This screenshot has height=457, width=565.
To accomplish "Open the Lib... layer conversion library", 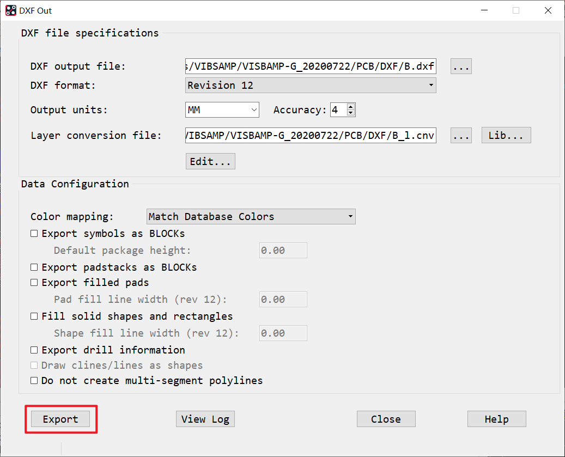I will pyautogui.click(x=506, y=136).
